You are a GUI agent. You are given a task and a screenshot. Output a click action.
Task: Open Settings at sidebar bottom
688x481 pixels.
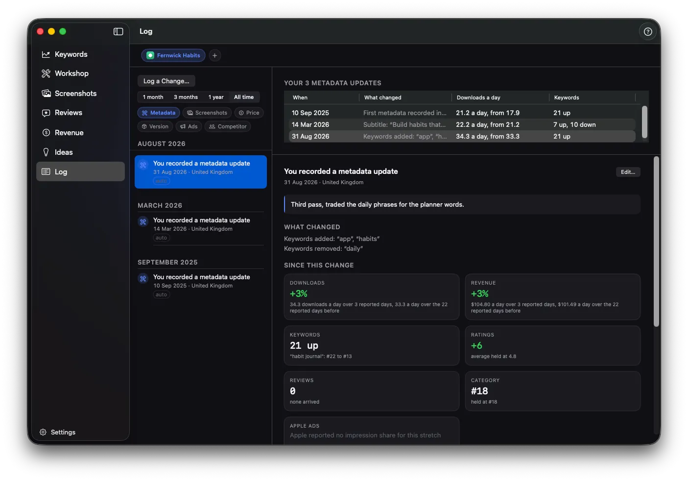58,432
